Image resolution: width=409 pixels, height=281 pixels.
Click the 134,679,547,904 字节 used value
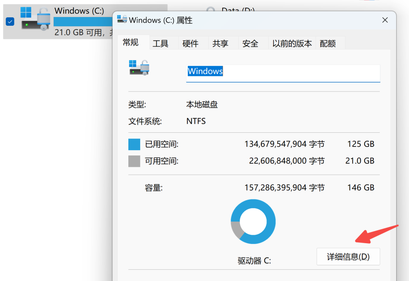284,144
